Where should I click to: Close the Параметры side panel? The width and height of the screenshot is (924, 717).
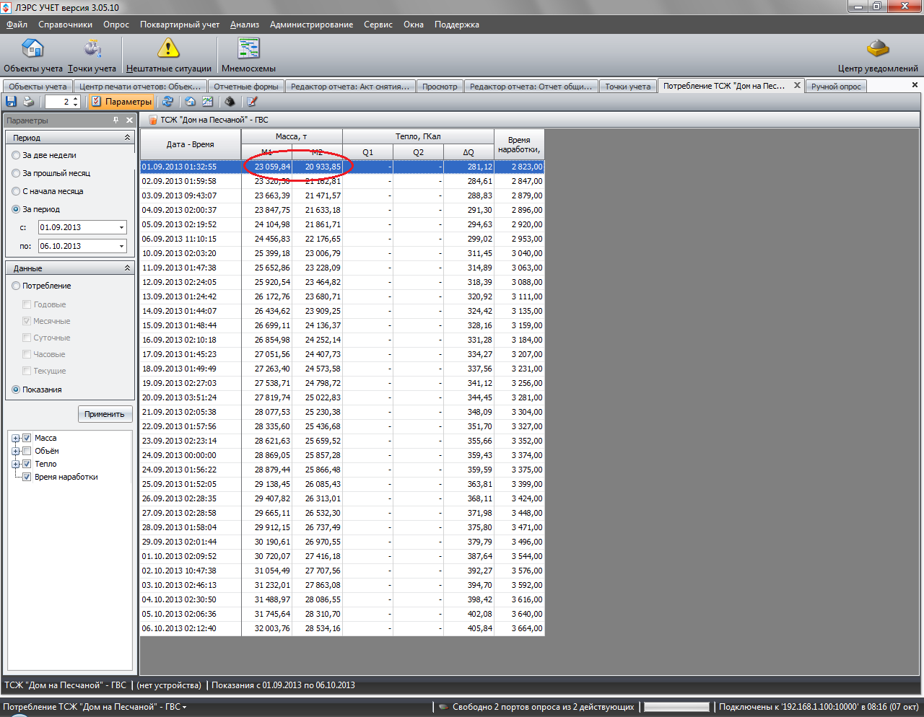pos(129,120)
